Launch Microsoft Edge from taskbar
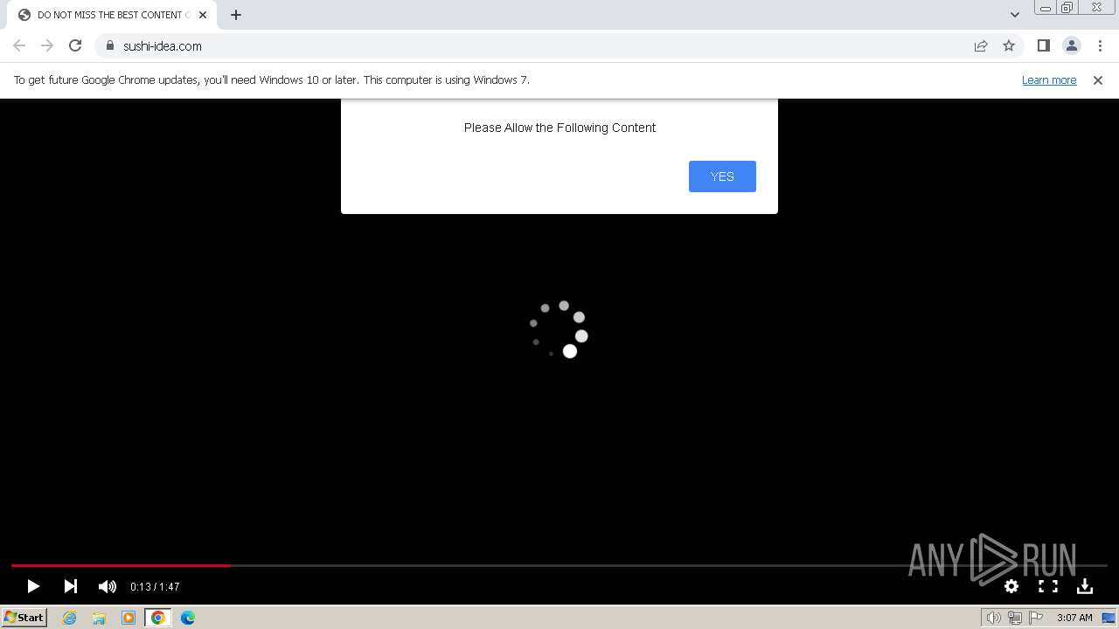This screenshot has width=1119, height=629. click(x=188, y=618)
